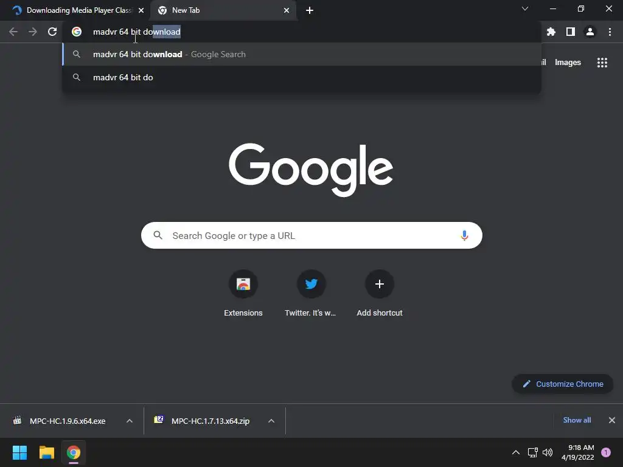Open the Chrome profile avatar
The height and width of the screenshot is (467, 623).
click(x=590, y=32)
